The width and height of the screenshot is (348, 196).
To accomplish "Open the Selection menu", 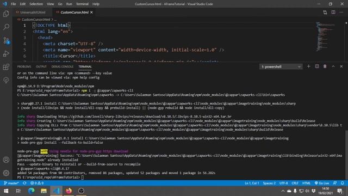I will [36, 4].
